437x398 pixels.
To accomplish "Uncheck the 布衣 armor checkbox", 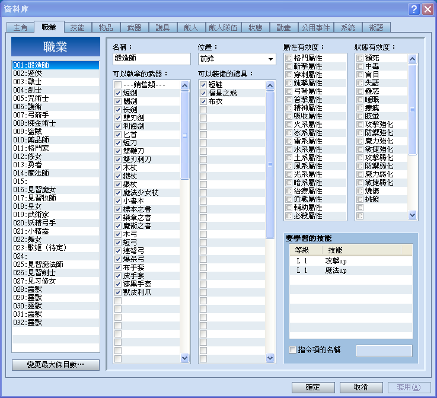I will 203,101.
